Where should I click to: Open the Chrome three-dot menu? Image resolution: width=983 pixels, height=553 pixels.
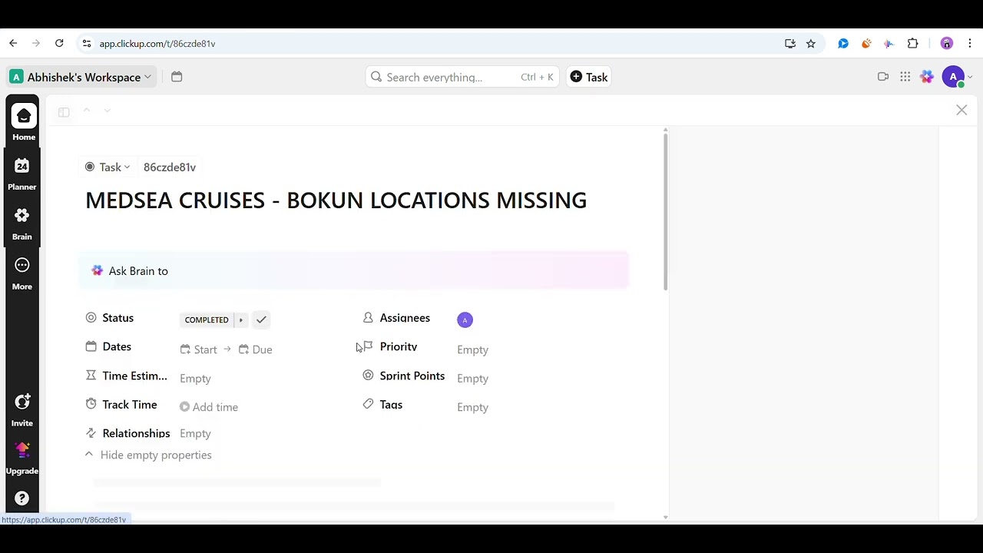tap(970, 44)
